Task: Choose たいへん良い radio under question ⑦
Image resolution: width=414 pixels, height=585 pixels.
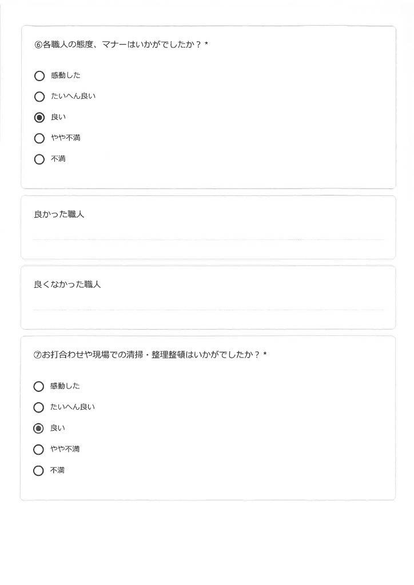Action: point(38,407)
